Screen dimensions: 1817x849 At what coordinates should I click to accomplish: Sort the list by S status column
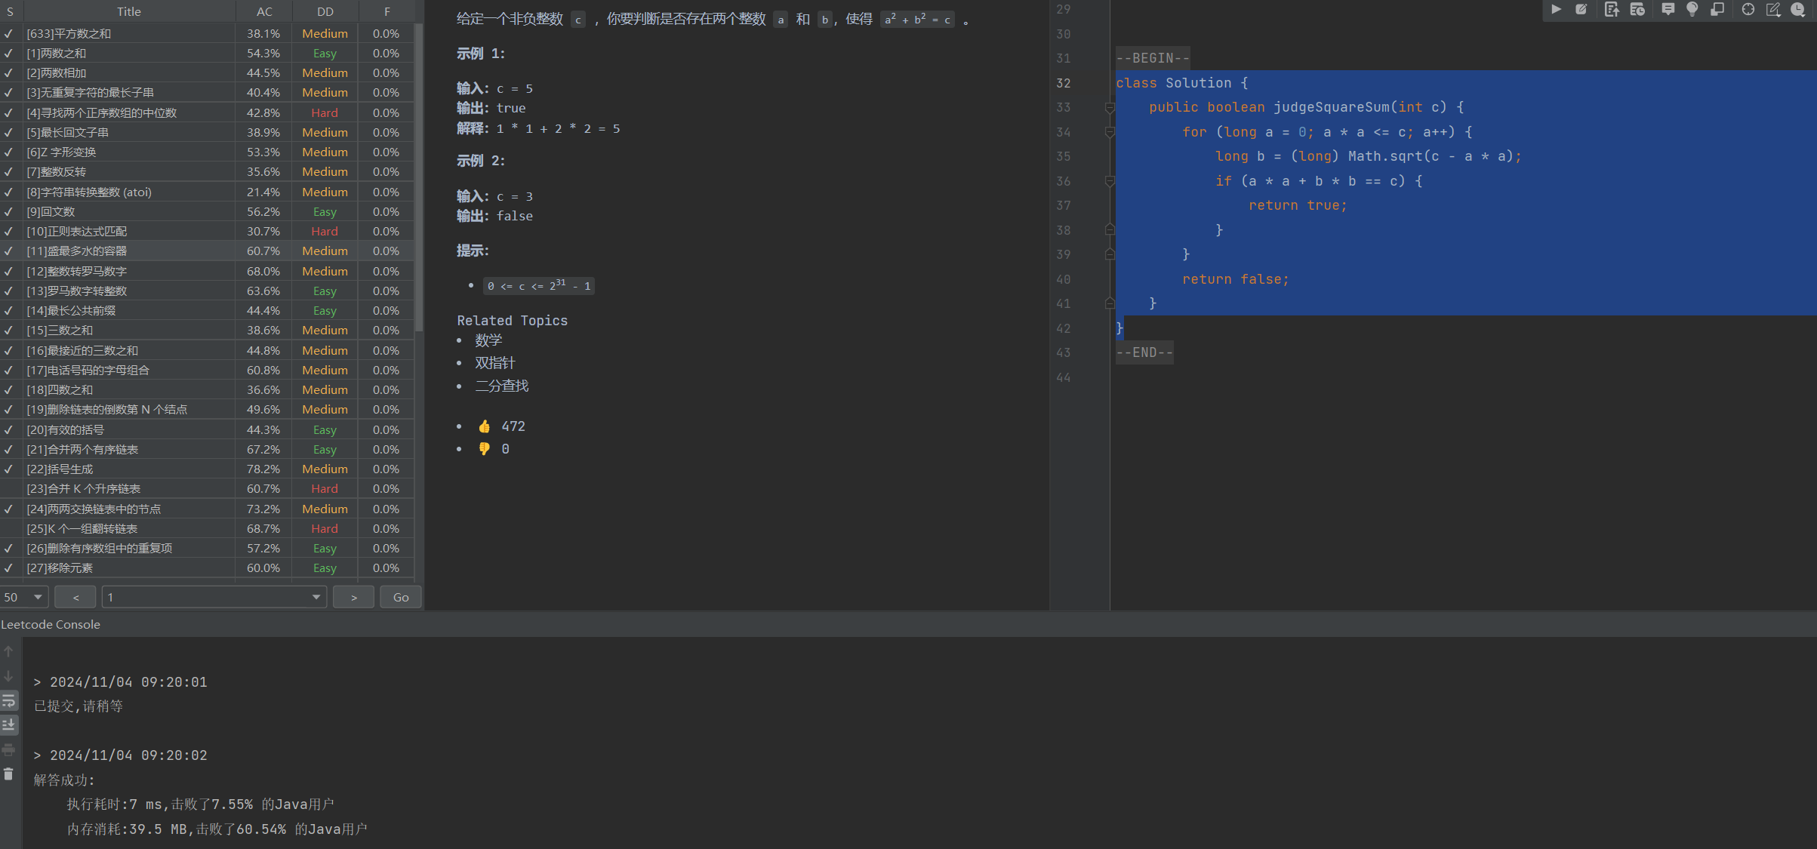[11, 11]
